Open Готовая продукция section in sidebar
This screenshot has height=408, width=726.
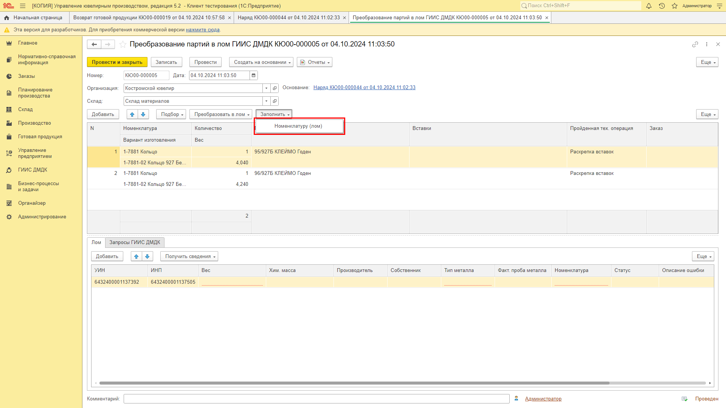40,137
